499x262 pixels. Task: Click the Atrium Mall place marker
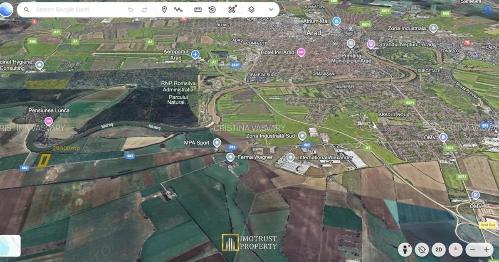click(336, 21)
